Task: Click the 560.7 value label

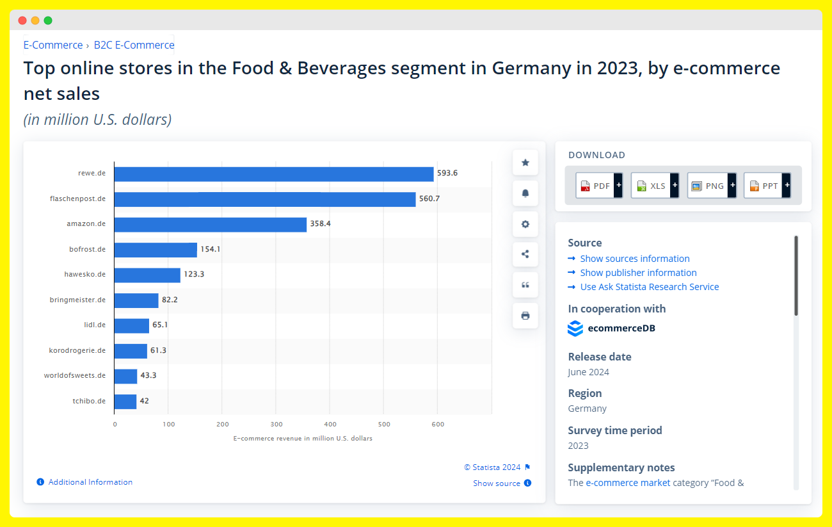Action: point(429,199)
